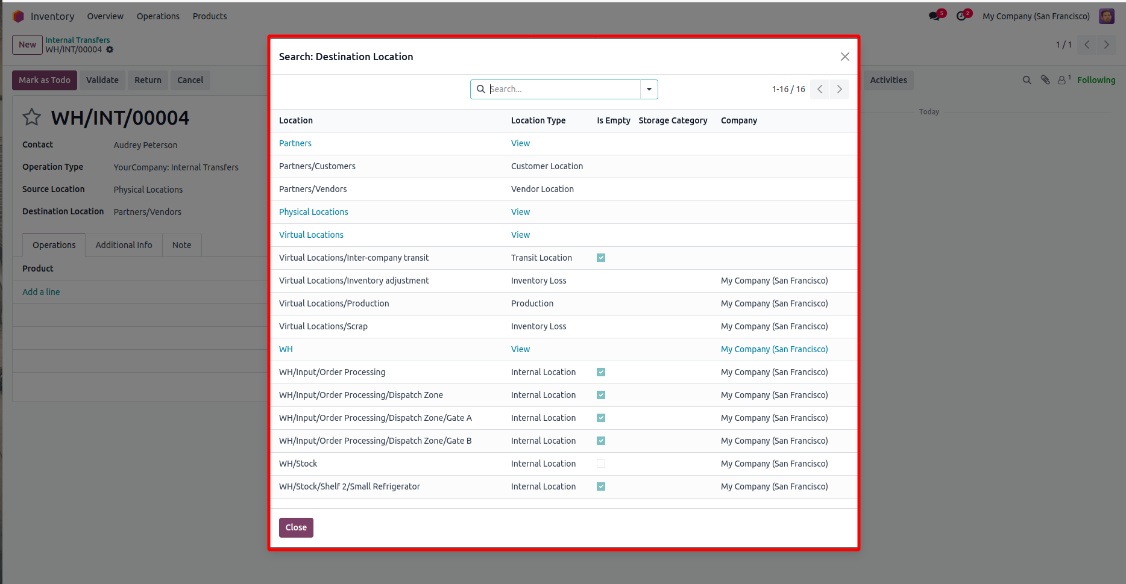Toggle Is Empty for the Gate B row
Image resolution: width=1126 pixels, height=584 pixels.
(x=601, y=441)
